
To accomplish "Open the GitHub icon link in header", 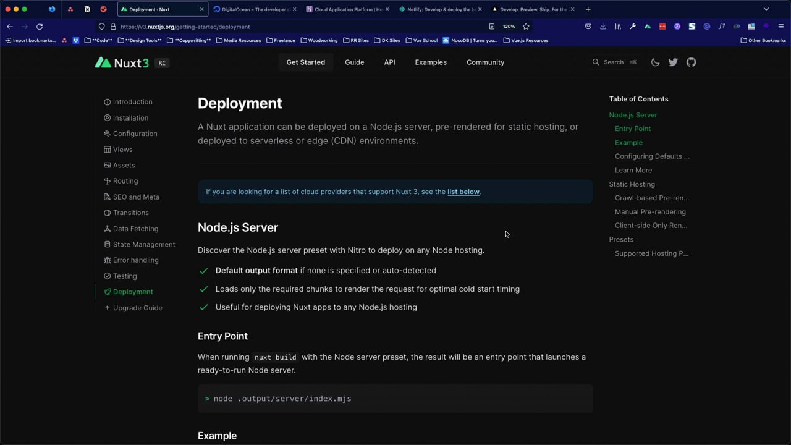I will tap(691, 62).
